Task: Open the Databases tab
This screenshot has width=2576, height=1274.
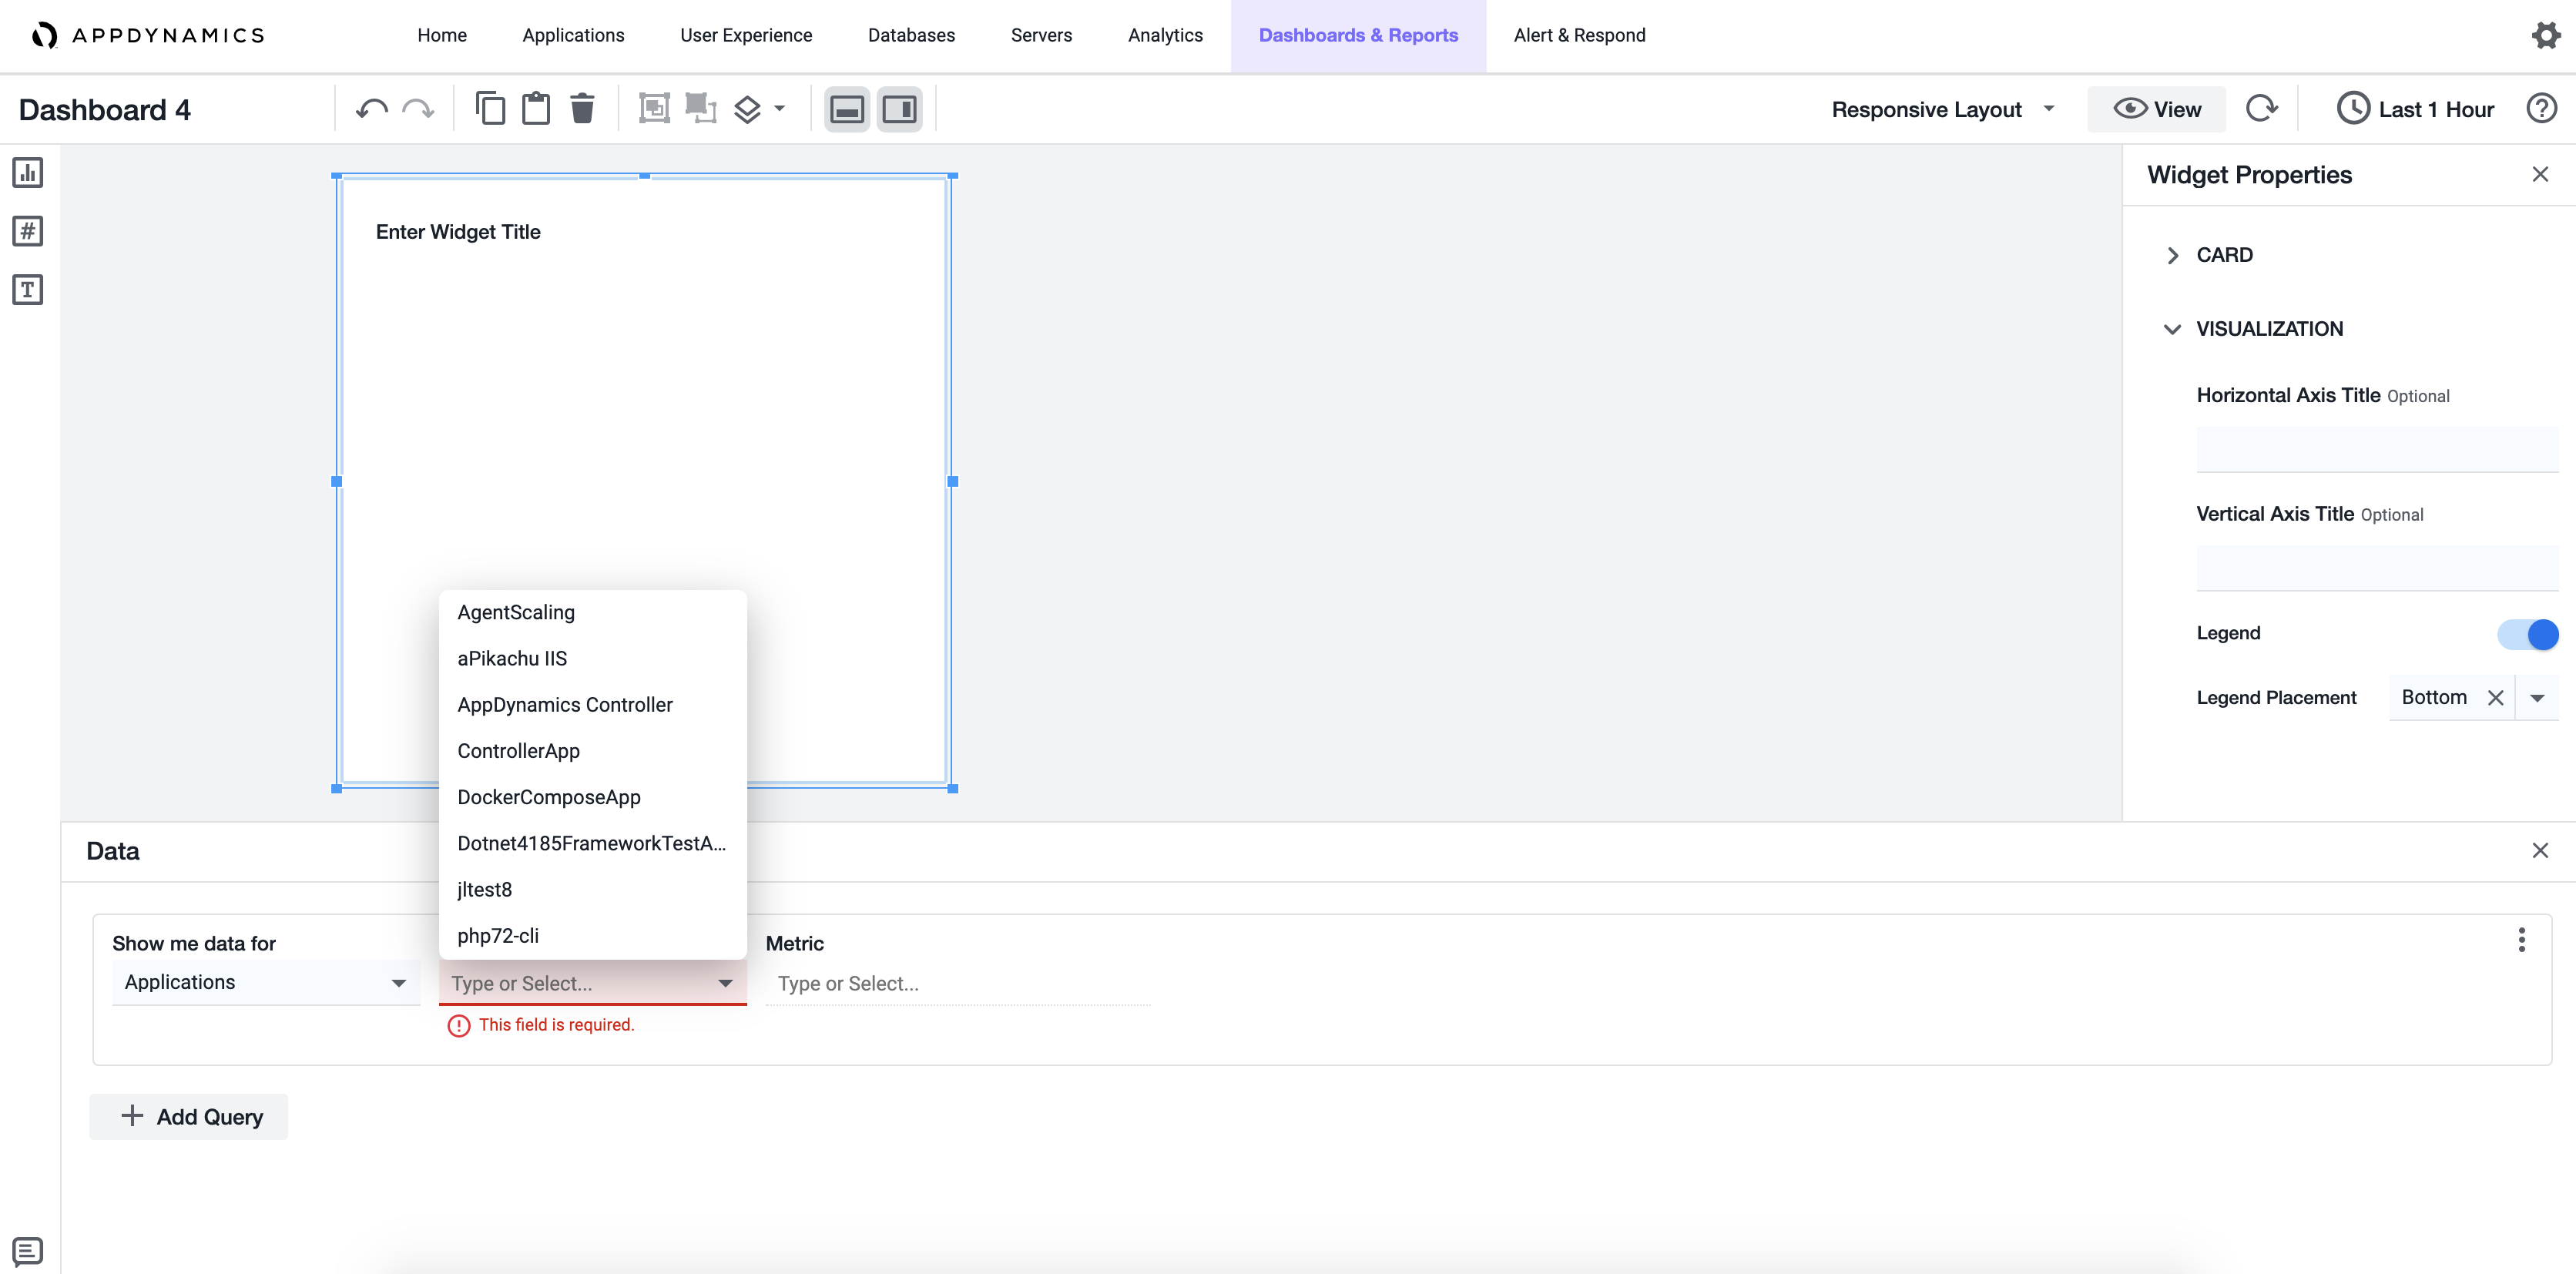Action: pos(911,35)
